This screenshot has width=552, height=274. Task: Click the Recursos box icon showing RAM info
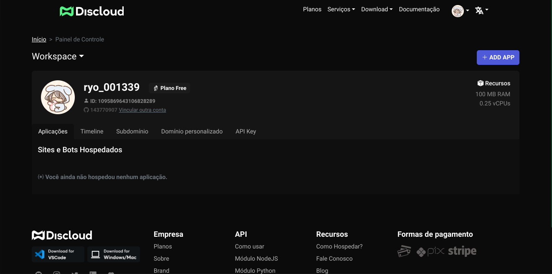point(480,83)
